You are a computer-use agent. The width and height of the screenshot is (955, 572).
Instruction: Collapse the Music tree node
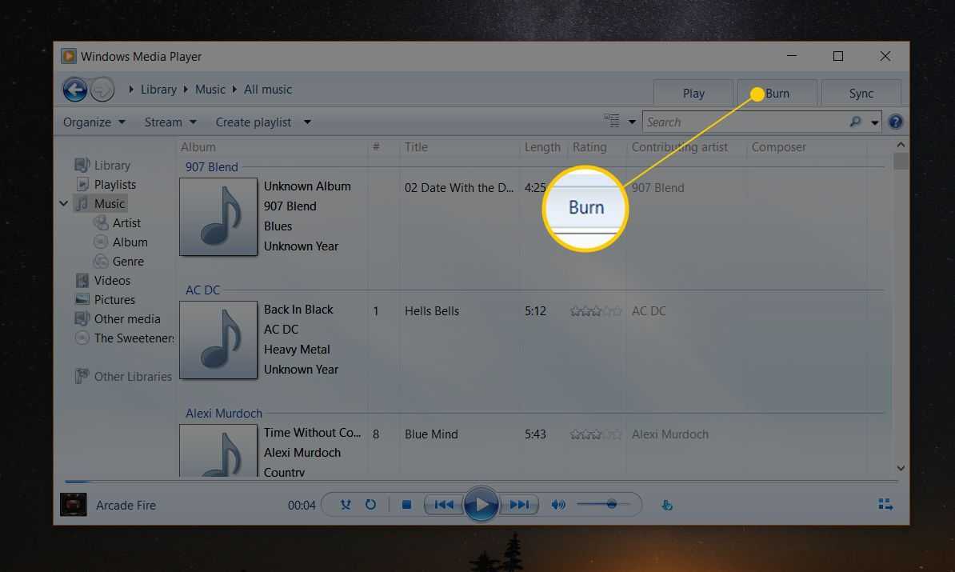(63, 203)
